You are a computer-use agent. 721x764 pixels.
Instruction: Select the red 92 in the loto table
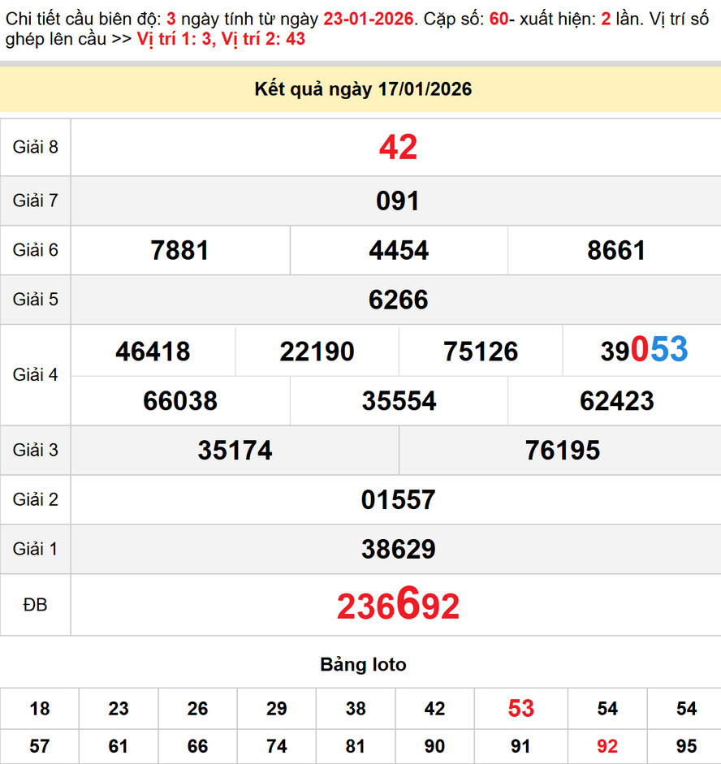click(x=607, y=747)
